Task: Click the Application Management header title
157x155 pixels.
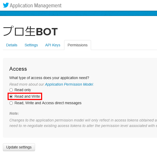Action: tap(36, 5)
